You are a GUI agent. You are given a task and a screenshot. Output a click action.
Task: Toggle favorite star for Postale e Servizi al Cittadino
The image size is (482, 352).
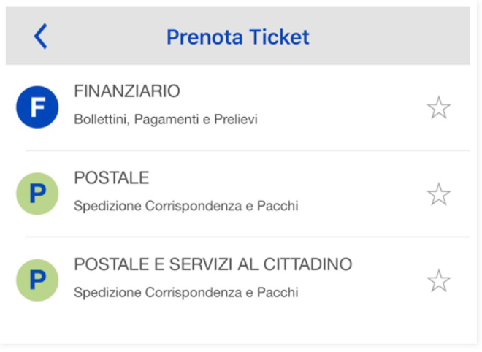pyautogui.click(x=438, y=280)
